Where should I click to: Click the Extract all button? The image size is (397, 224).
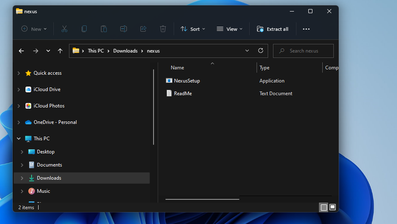pos(272,29)
